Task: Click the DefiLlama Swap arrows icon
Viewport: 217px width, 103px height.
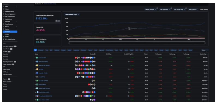Action: 4,12
